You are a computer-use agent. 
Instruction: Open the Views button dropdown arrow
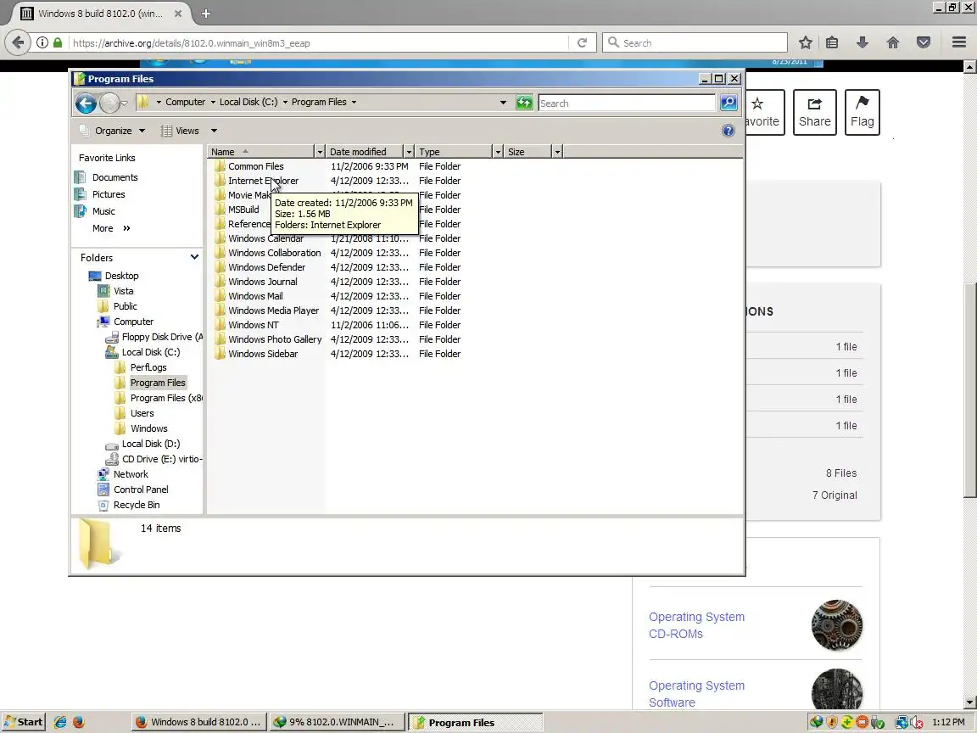pyautogui.click(x=214, y=131)
